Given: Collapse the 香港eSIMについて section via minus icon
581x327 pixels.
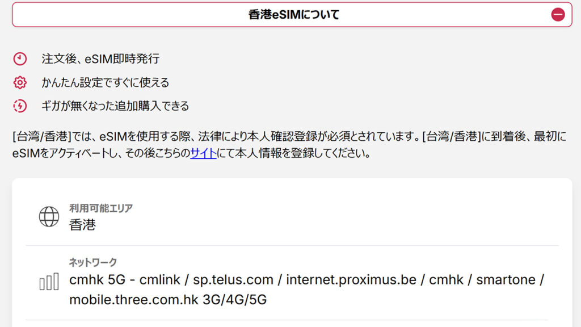Looking at the screenshot, I should pyautogui.click(x=558, y=15).
